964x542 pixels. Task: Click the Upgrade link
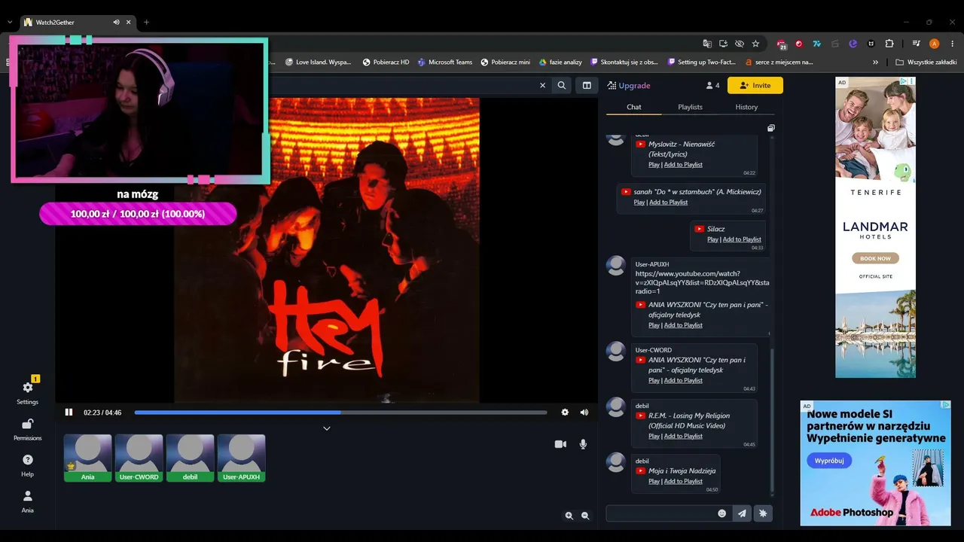(x=629, y=86)
